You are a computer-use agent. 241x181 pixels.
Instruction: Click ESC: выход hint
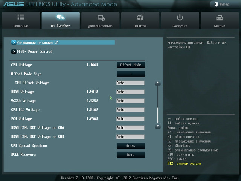177,159
